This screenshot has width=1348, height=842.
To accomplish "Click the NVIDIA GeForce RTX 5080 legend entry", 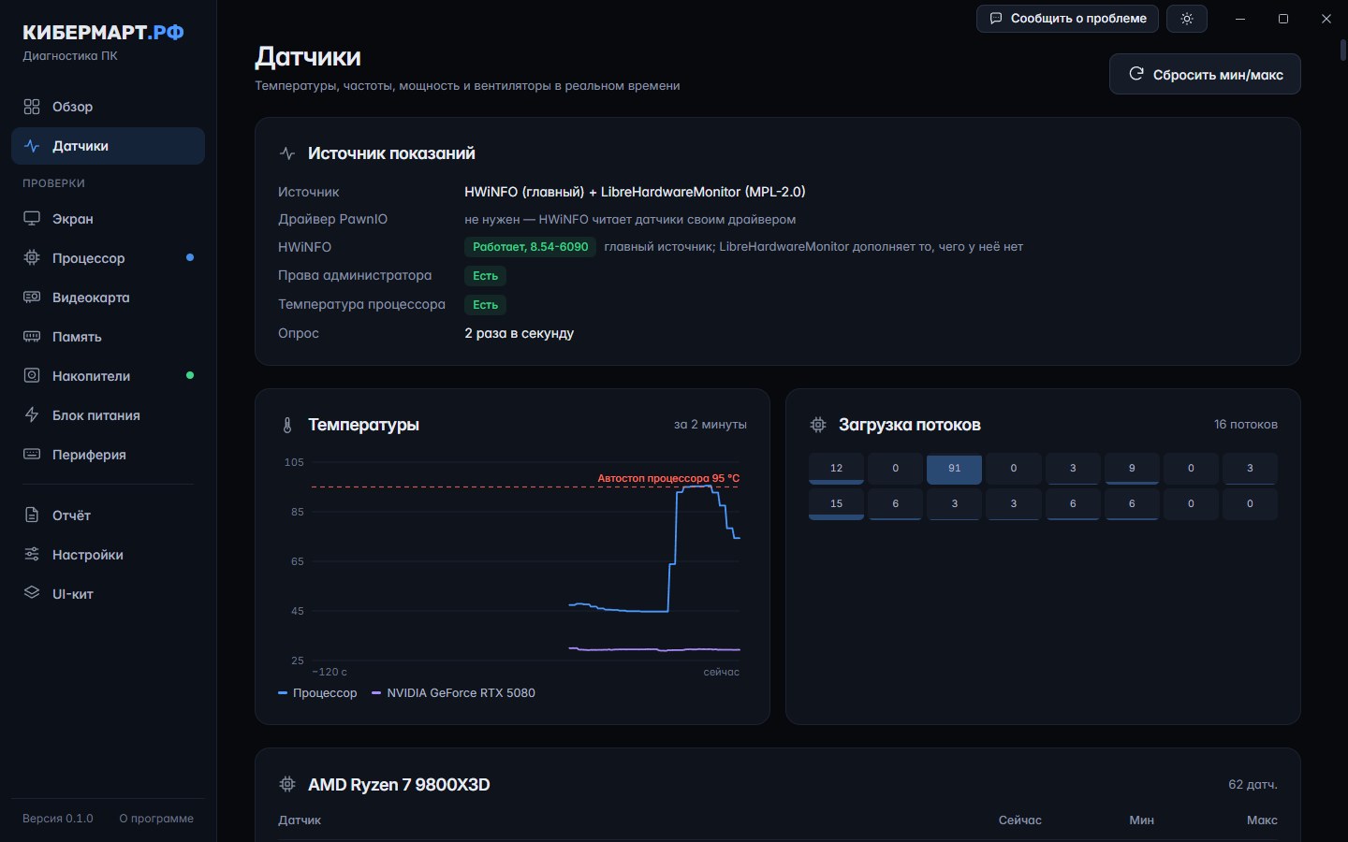I will tap(453, 693).
